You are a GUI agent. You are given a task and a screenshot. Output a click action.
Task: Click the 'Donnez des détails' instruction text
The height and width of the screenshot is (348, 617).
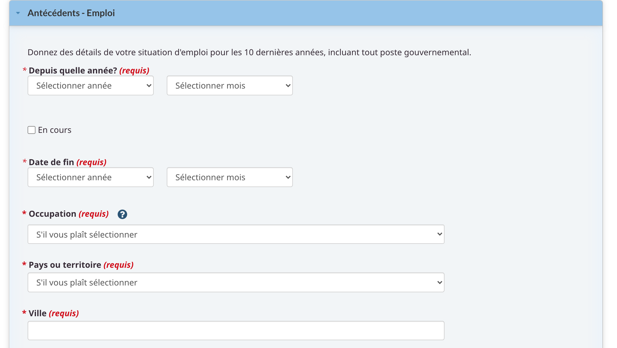coord(249,52)
